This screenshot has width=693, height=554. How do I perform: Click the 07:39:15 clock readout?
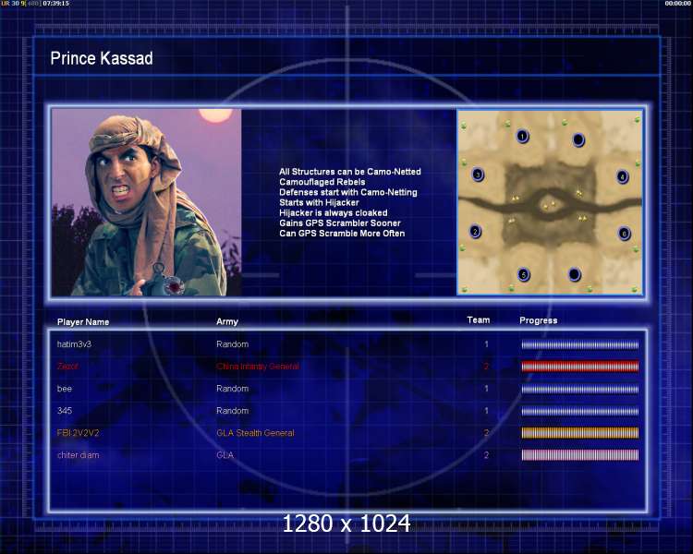[55, 3]
